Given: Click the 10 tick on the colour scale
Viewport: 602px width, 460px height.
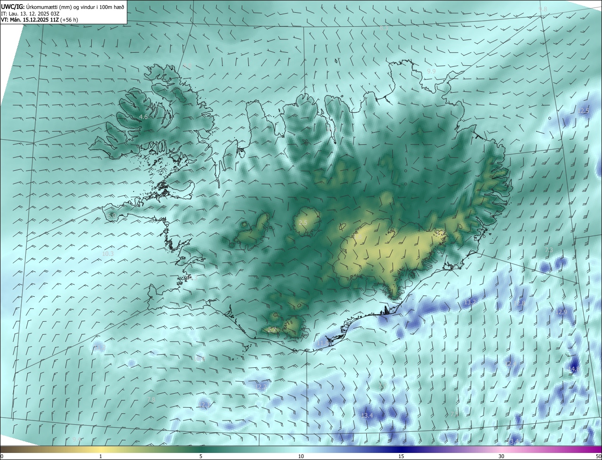Looking at the screenshot, I should 301,456.
